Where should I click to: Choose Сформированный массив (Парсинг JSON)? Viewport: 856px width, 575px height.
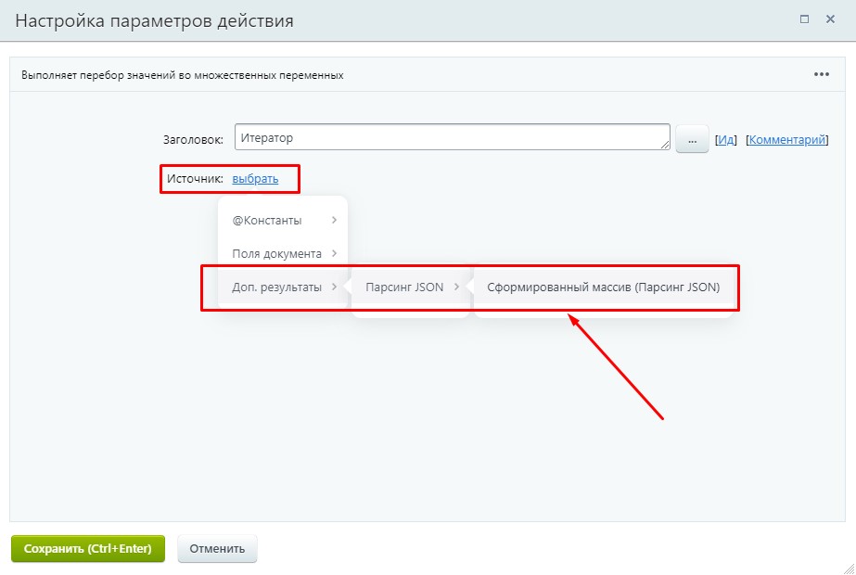603,287
